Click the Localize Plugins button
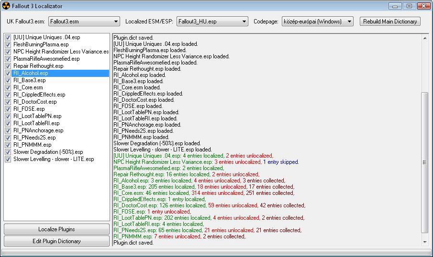The image size is (433, 257). pos(56,229)
